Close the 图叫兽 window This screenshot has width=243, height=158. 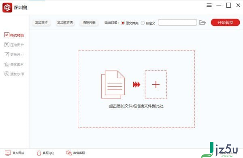tap(238, 5)
